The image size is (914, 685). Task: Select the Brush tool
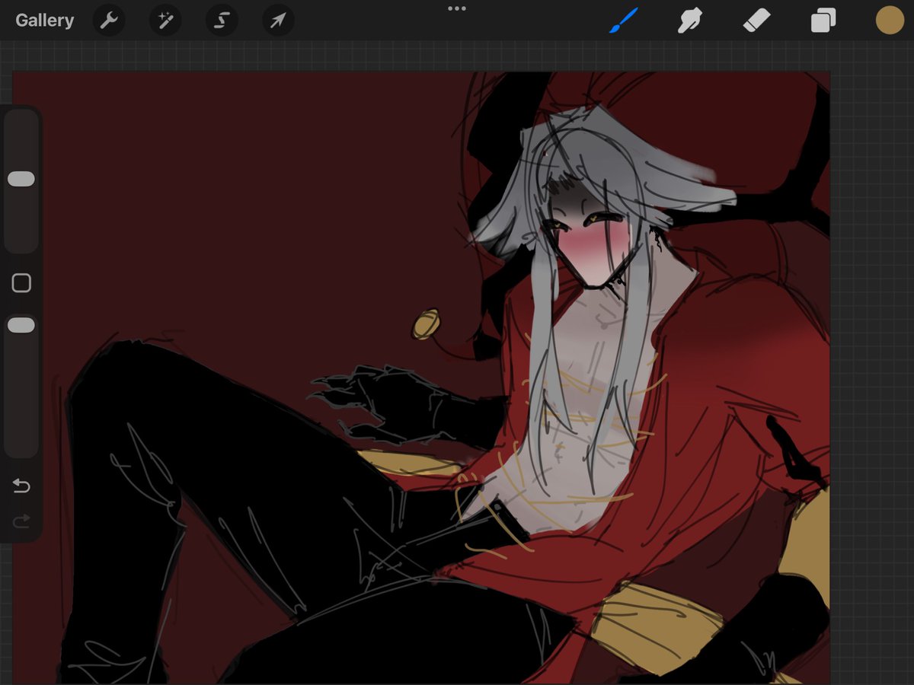623,21
